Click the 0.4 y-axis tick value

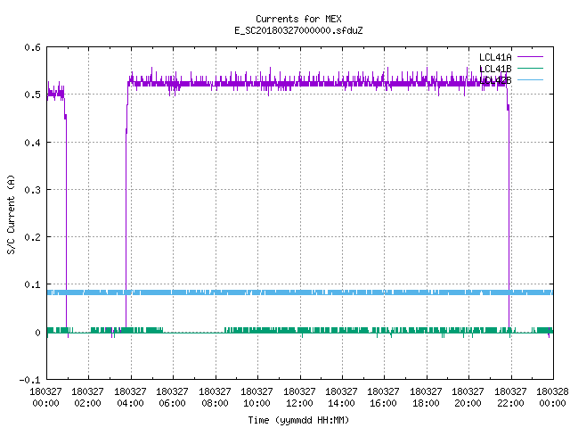point(32,143)
